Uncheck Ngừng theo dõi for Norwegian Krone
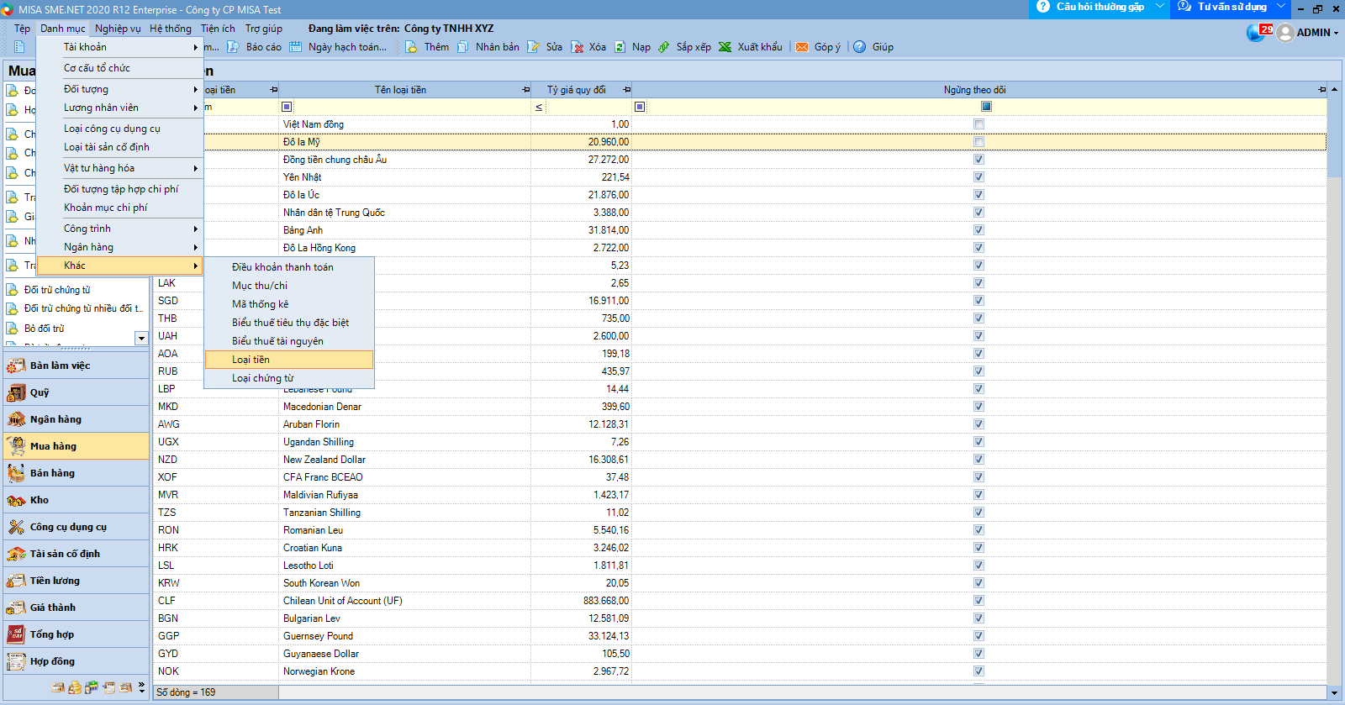 click(978, 671)
